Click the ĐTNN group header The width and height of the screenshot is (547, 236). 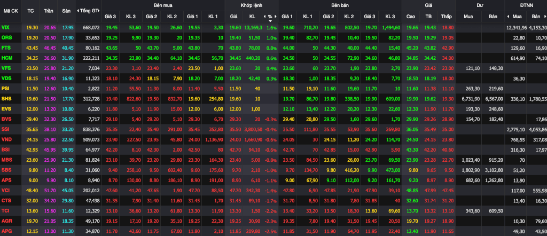click(x=526, y=5)
